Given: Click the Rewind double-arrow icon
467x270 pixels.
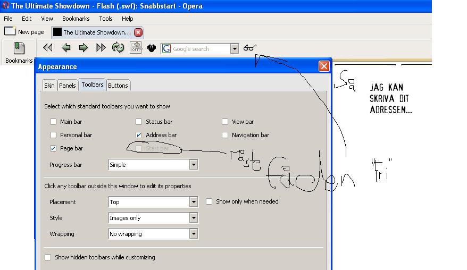Looking at the screenshot, I should (48, 48).
